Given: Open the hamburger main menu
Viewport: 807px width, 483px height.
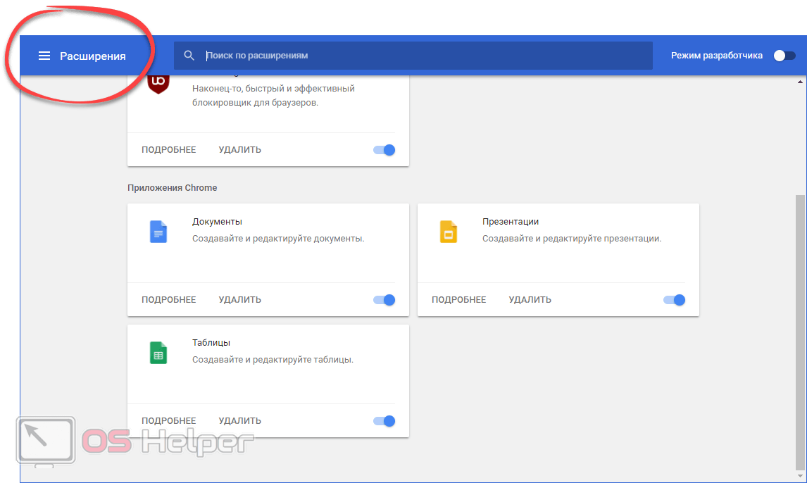Looking at the screenshot, I should [x=44, y=56].
